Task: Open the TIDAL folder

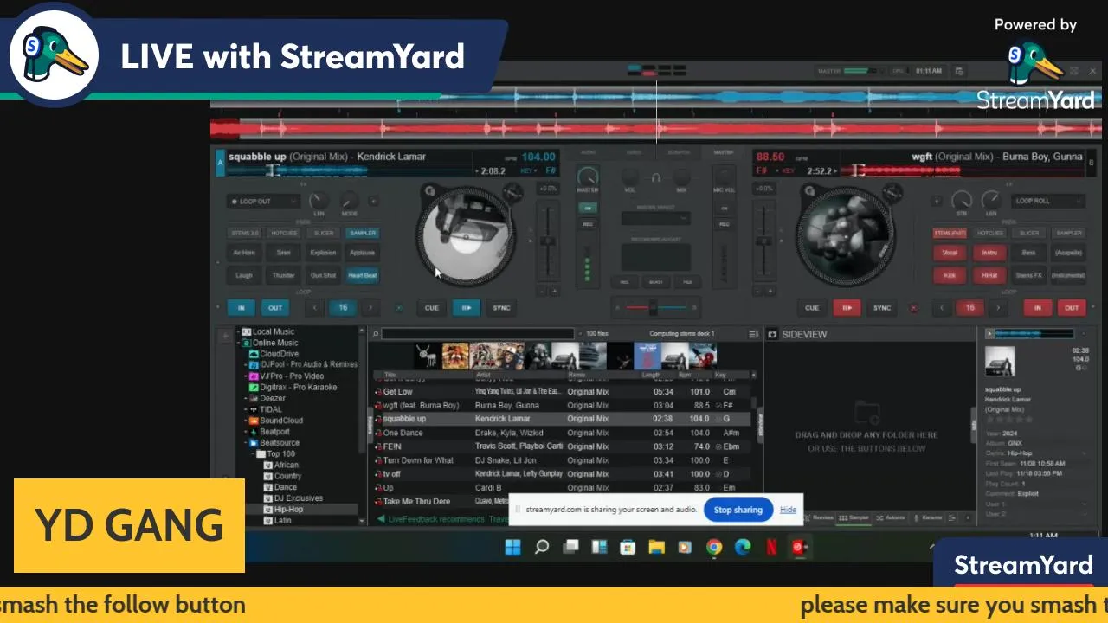Action: point(271,410)
